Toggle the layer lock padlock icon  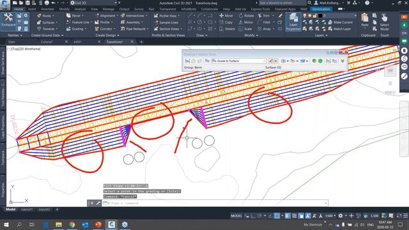click(x=315, y=15)
